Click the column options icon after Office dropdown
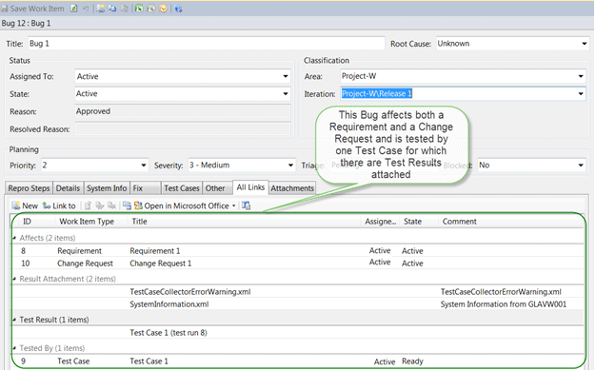The height and width of the screenshot is (371, 596). coord(247,205)
